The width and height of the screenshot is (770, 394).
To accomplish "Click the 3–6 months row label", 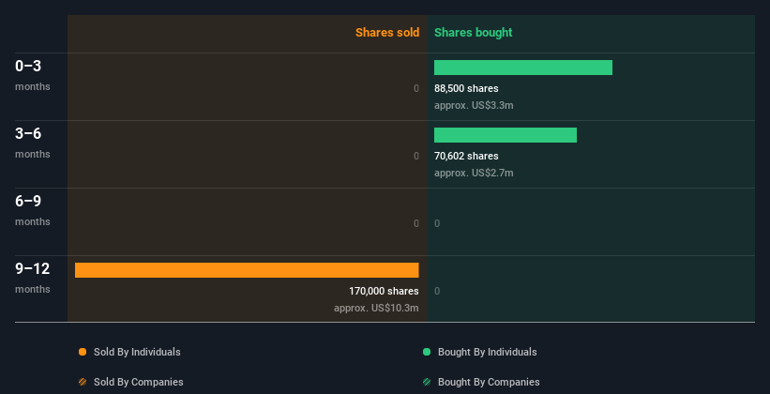I will click(x=33, y=143).
